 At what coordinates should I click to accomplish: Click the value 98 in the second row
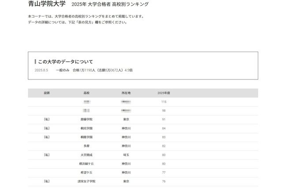click(x=163, y=111)
